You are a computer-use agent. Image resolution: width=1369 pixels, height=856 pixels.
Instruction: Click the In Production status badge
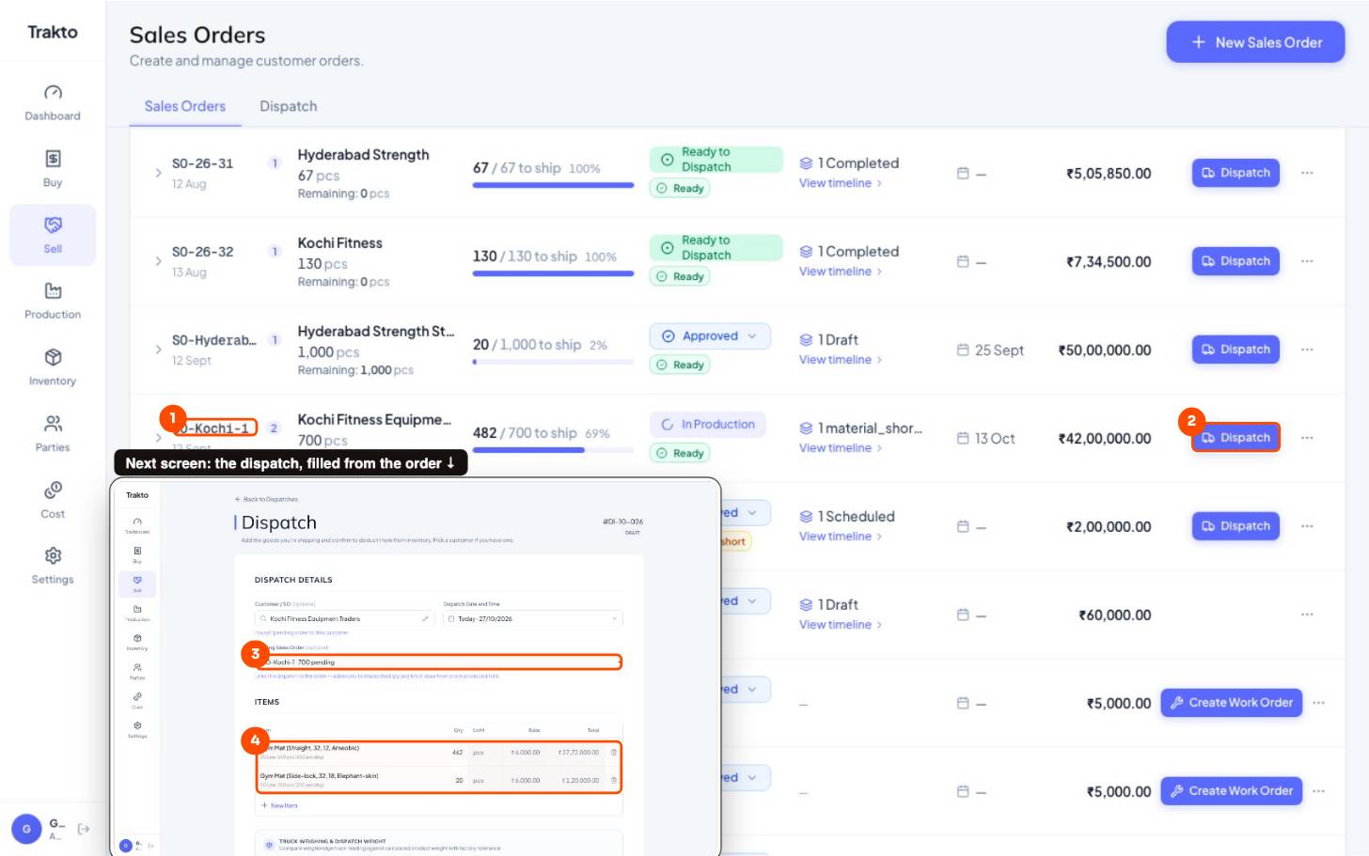[x=708, y=425]
